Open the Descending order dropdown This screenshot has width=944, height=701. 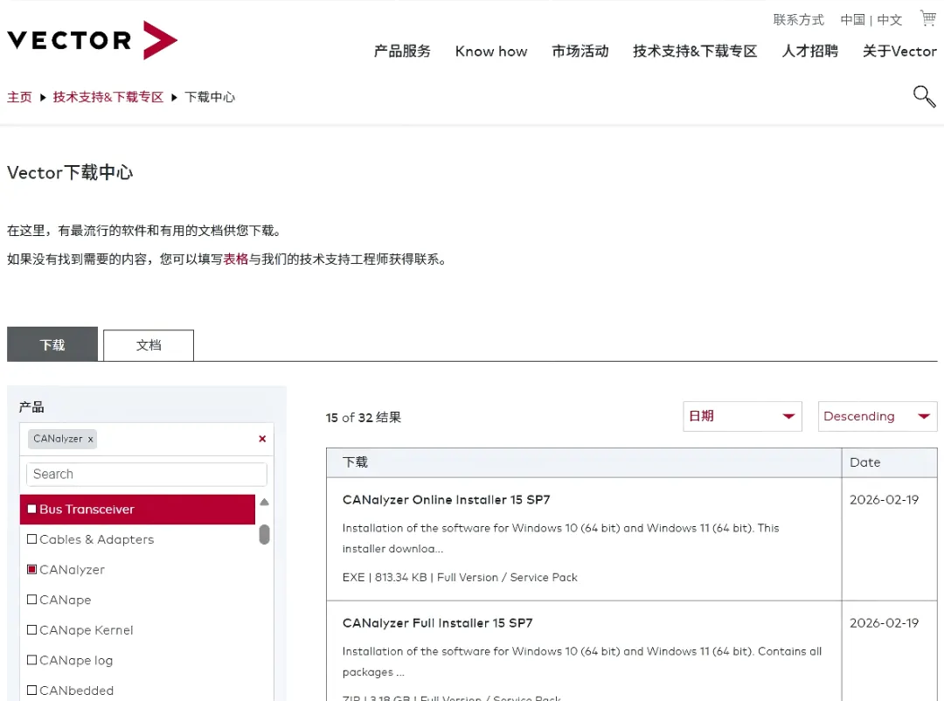click(x=878, y=416)
